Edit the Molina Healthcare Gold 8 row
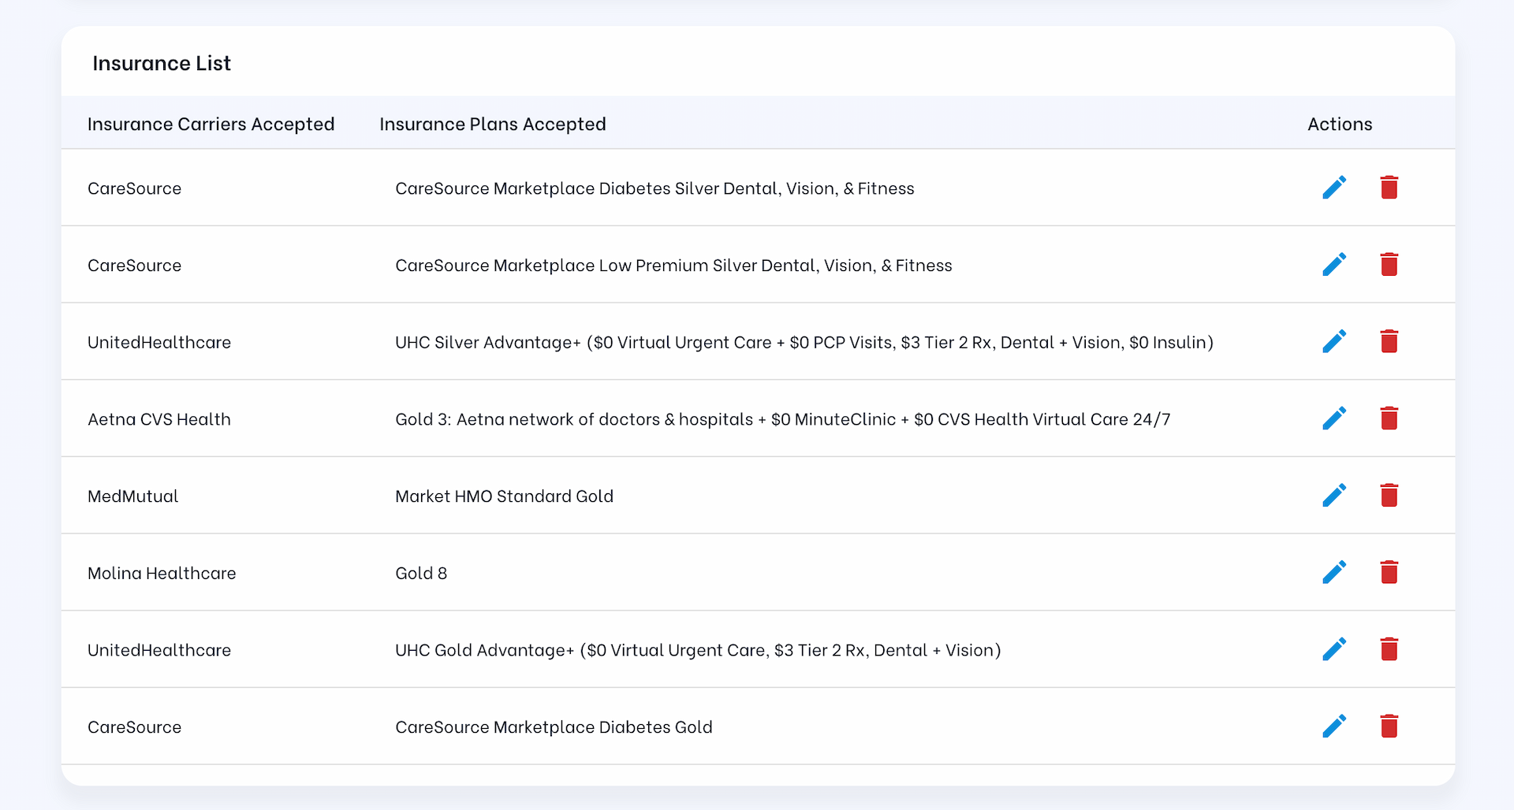Image resolution: width=1514 pixels, height=810 pixels. pyautogui.click(x=1334, y=572)
